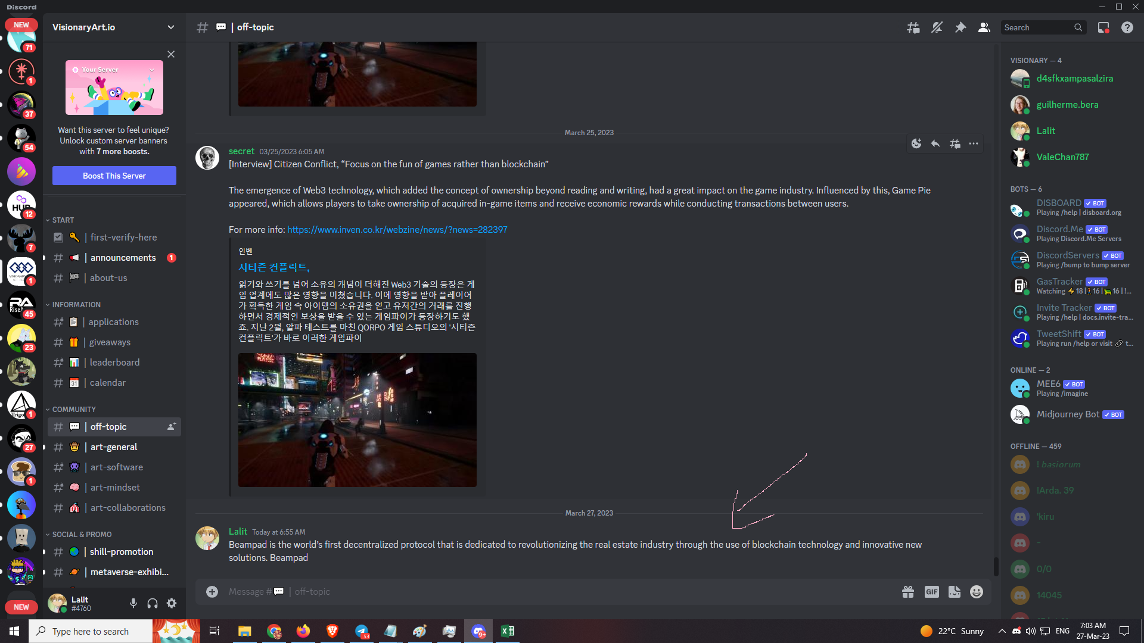Open User Settings gear icon
The height and width of the screenshot is (643, 1144).
point(172,604)
